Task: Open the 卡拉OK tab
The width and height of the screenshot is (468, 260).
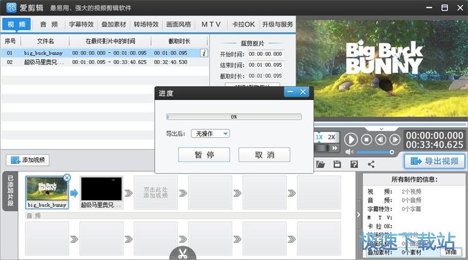Action: tap(243, 24)
